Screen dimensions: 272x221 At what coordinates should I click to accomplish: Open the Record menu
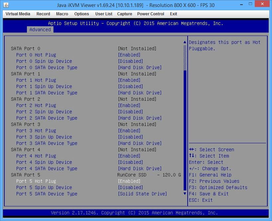pos(43,14)
